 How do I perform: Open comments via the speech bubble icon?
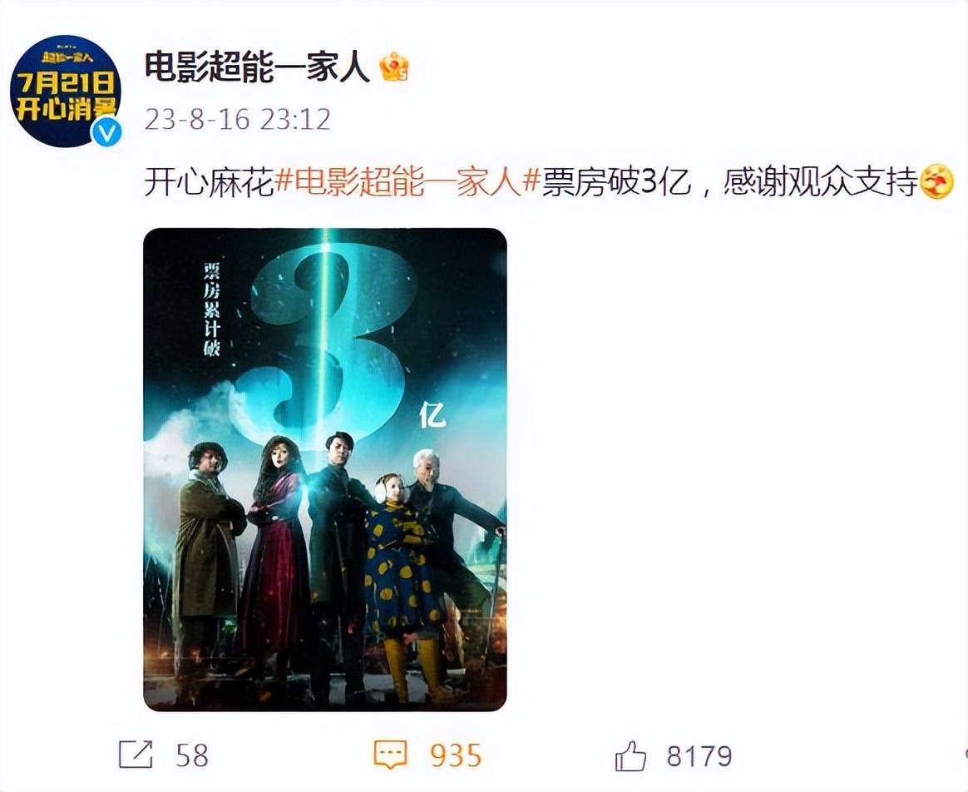pos(391,755)
